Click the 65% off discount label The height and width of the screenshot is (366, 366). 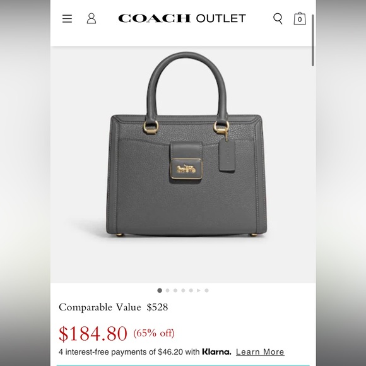point(154,333)
